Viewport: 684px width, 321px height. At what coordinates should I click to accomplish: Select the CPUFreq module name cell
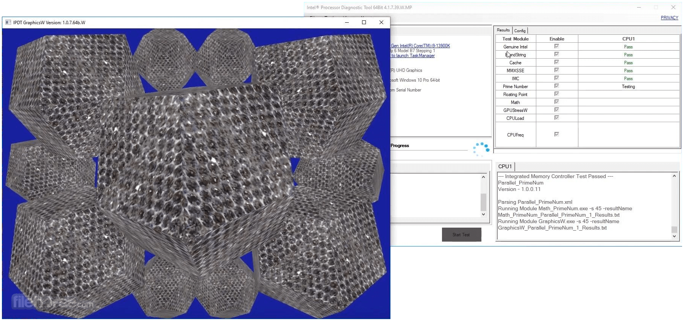(515, 135)
